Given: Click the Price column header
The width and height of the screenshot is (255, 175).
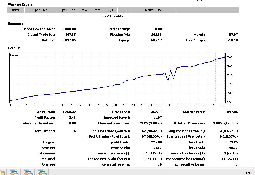Looking at the screenshot, I should click(x=97, y=10).
